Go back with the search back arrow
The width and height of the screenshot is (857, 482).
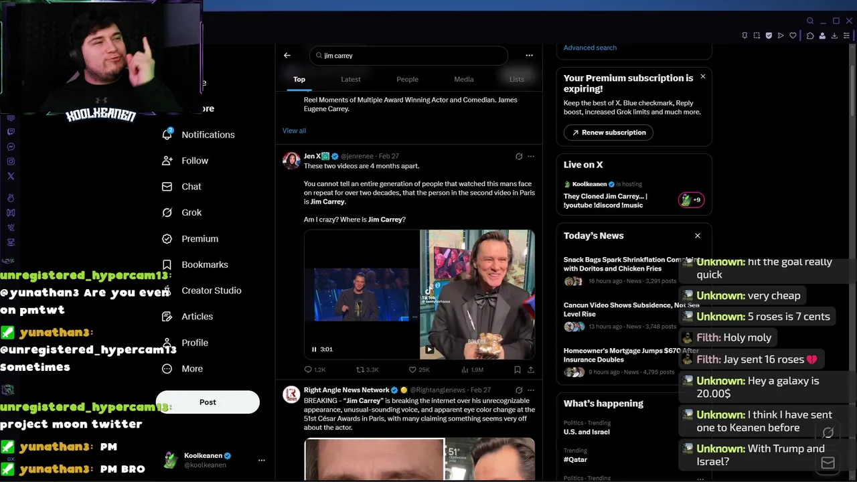click(287, 56)
